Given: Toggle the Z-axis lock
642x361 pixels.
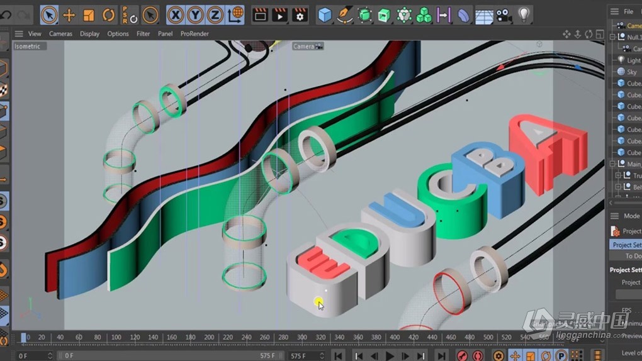Looking at the screenshot, I should (x=216, y=14).
